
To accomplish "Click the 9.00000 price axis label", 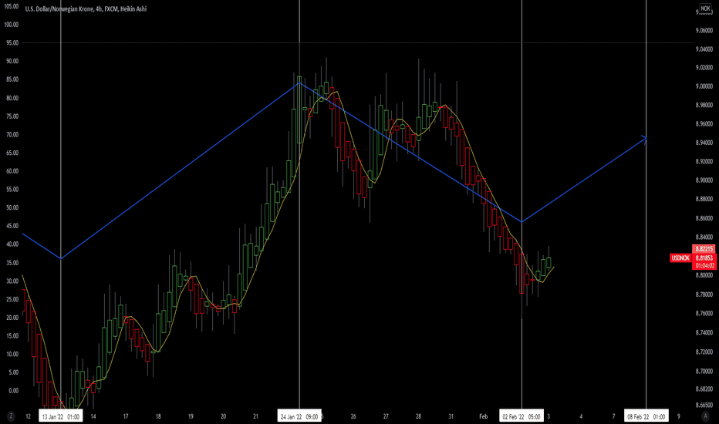I will pos(704,86).
